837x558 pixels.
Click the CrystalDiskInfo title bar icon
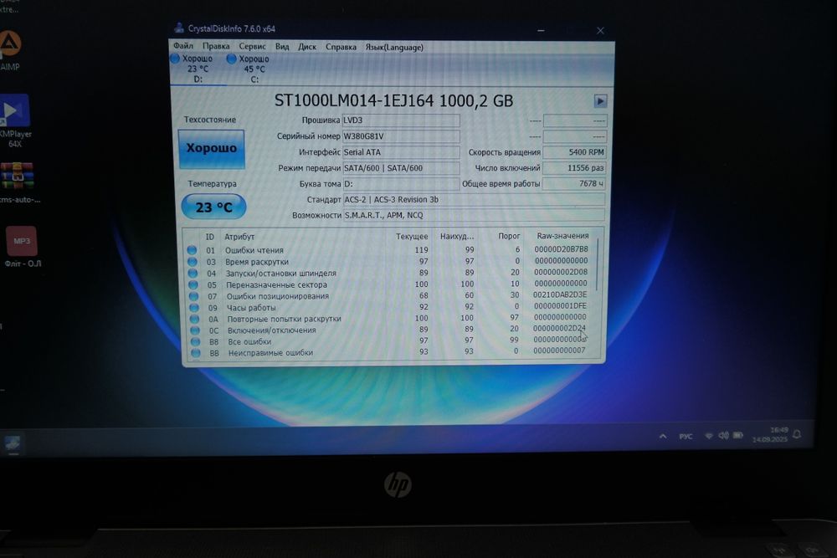(x=179, y=28)
